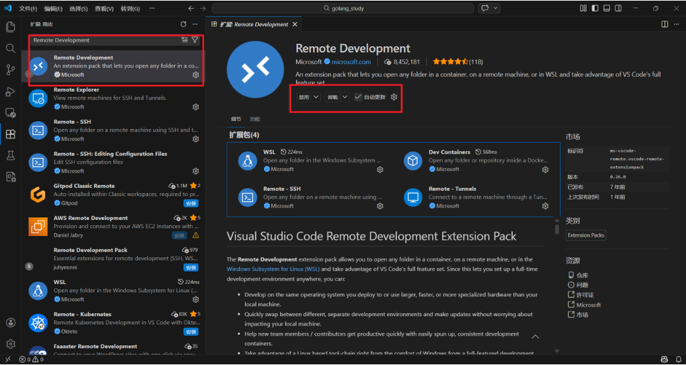The image size is (686, 365).
Task: Open the Manage gear in activity bar
Action: point(11,344)
